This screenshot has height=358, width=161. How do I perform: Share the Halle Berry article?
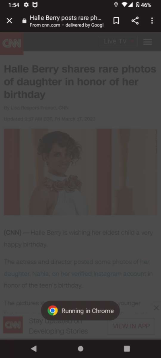(x=135, y=21)
